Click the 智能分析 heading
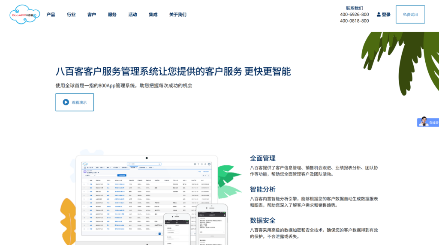The width and height of the screenshot is (439, 245). point(263,189)
